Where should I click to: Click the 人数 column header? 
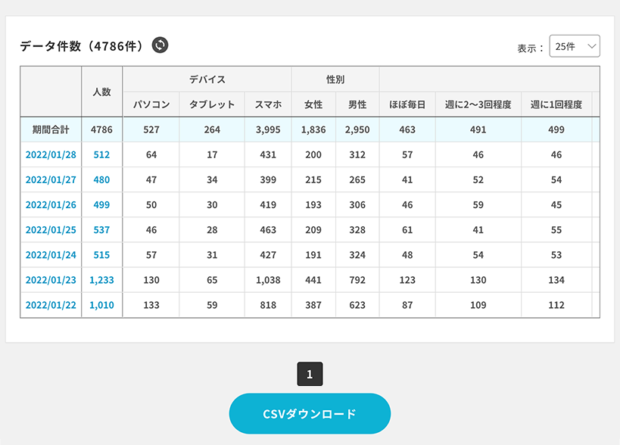pyautogui.click(x=101, y=91)
